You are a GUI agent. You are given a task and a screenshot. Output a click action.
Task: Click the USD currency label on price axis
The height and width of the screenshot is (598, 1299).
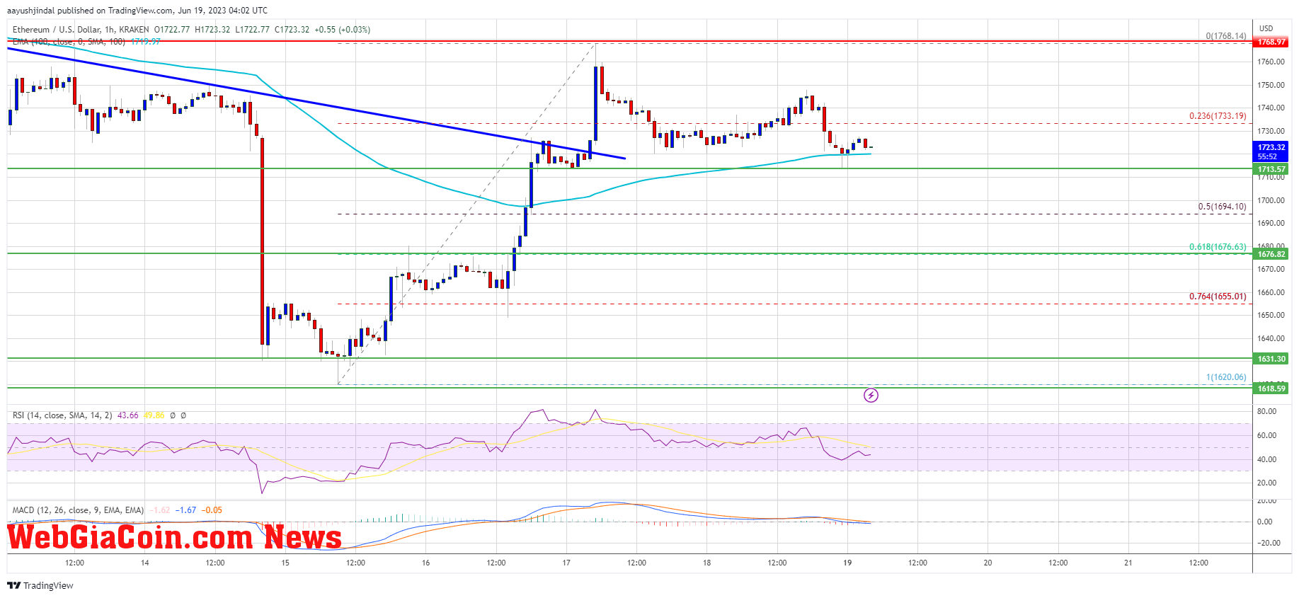[x=1266, y=28]
